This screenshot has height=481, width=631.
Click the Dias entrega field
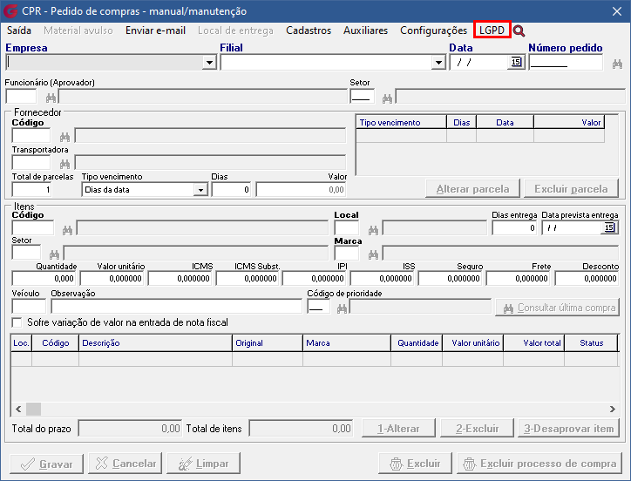pos(515,227)
